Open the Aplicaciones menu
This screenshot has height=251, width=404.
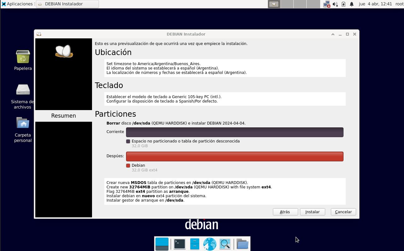tap(17, 4)
